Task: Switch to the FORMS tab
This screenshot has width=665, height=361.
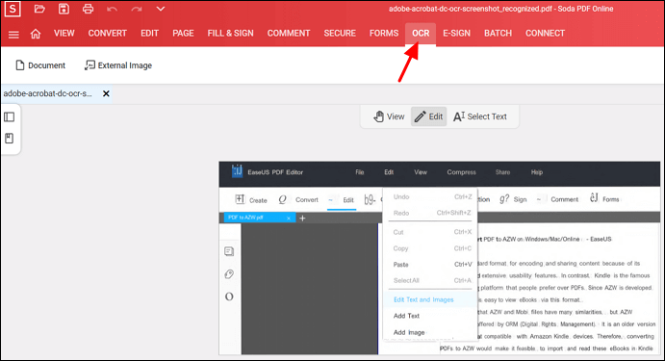Action: pyautogui.click(x=384, y=33)
